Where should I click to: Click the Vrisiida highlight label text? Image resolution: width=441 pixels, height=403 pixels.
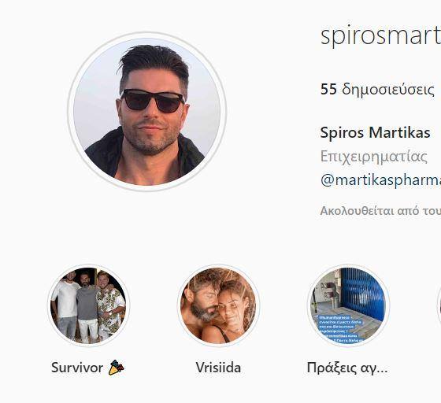pos(218,368)
